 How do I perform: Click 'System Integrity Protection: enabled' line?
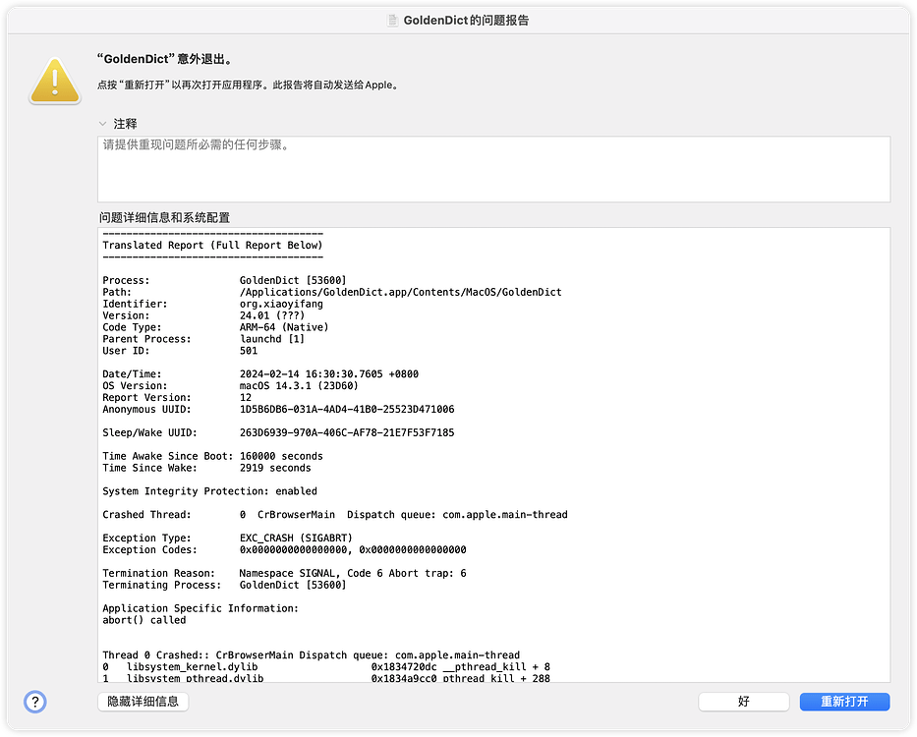(x=209, y=490)
